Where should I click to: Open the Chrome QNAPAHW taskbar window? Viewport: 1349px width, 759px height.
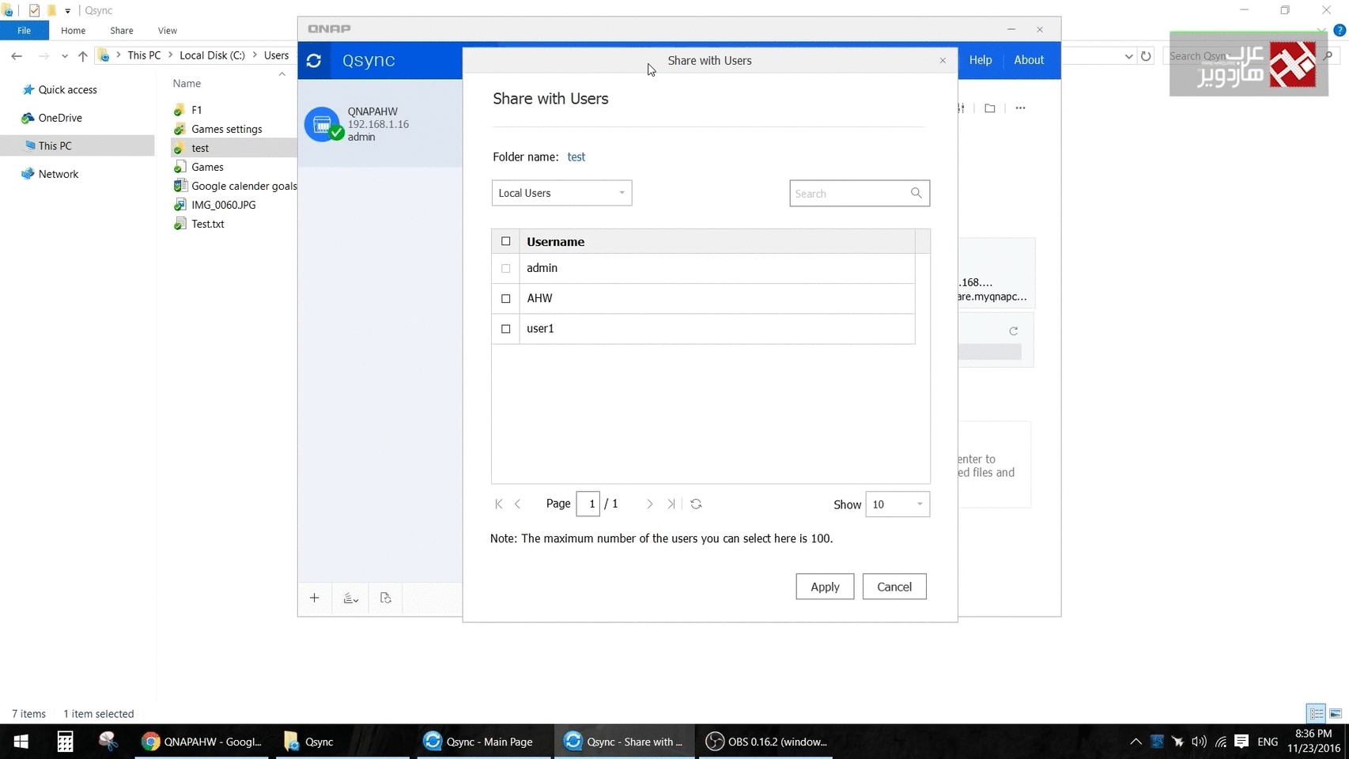[202, 742]
